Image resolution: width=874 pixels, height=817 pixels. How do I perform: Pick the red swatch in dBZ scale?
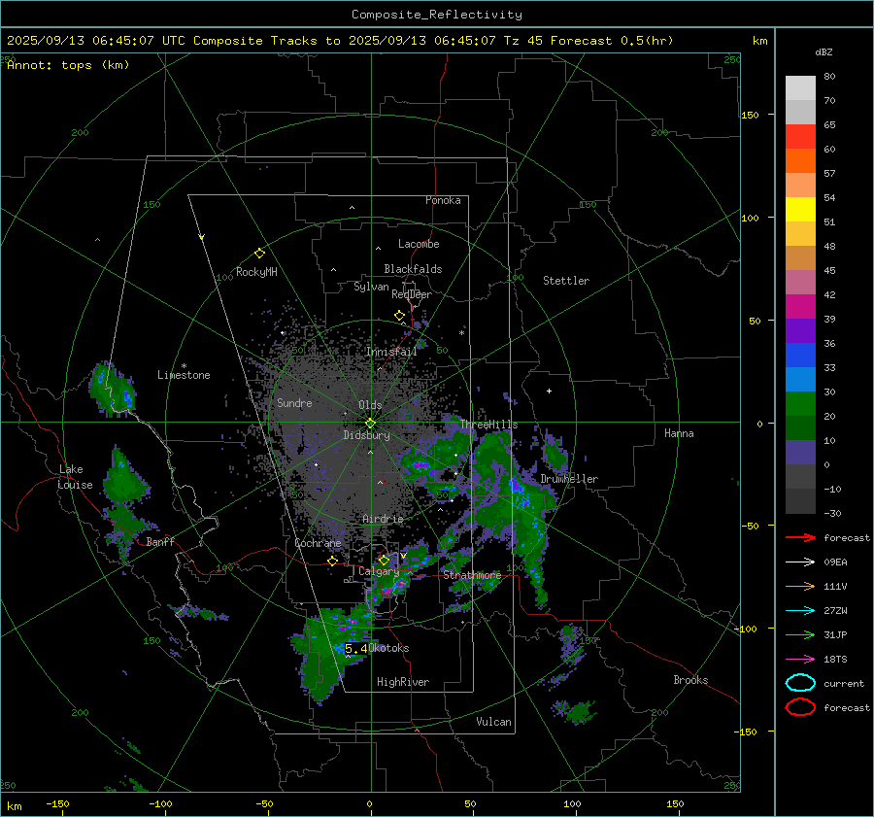[800, 137]
